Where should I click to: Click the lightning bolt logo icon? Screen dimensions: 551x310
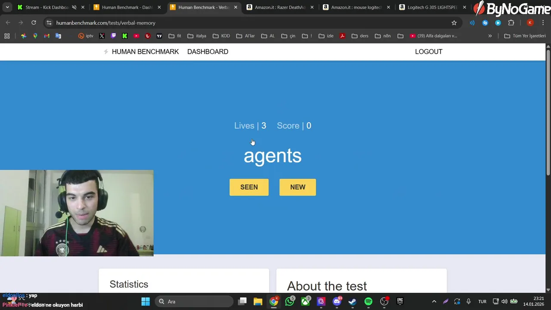(106, 52)
